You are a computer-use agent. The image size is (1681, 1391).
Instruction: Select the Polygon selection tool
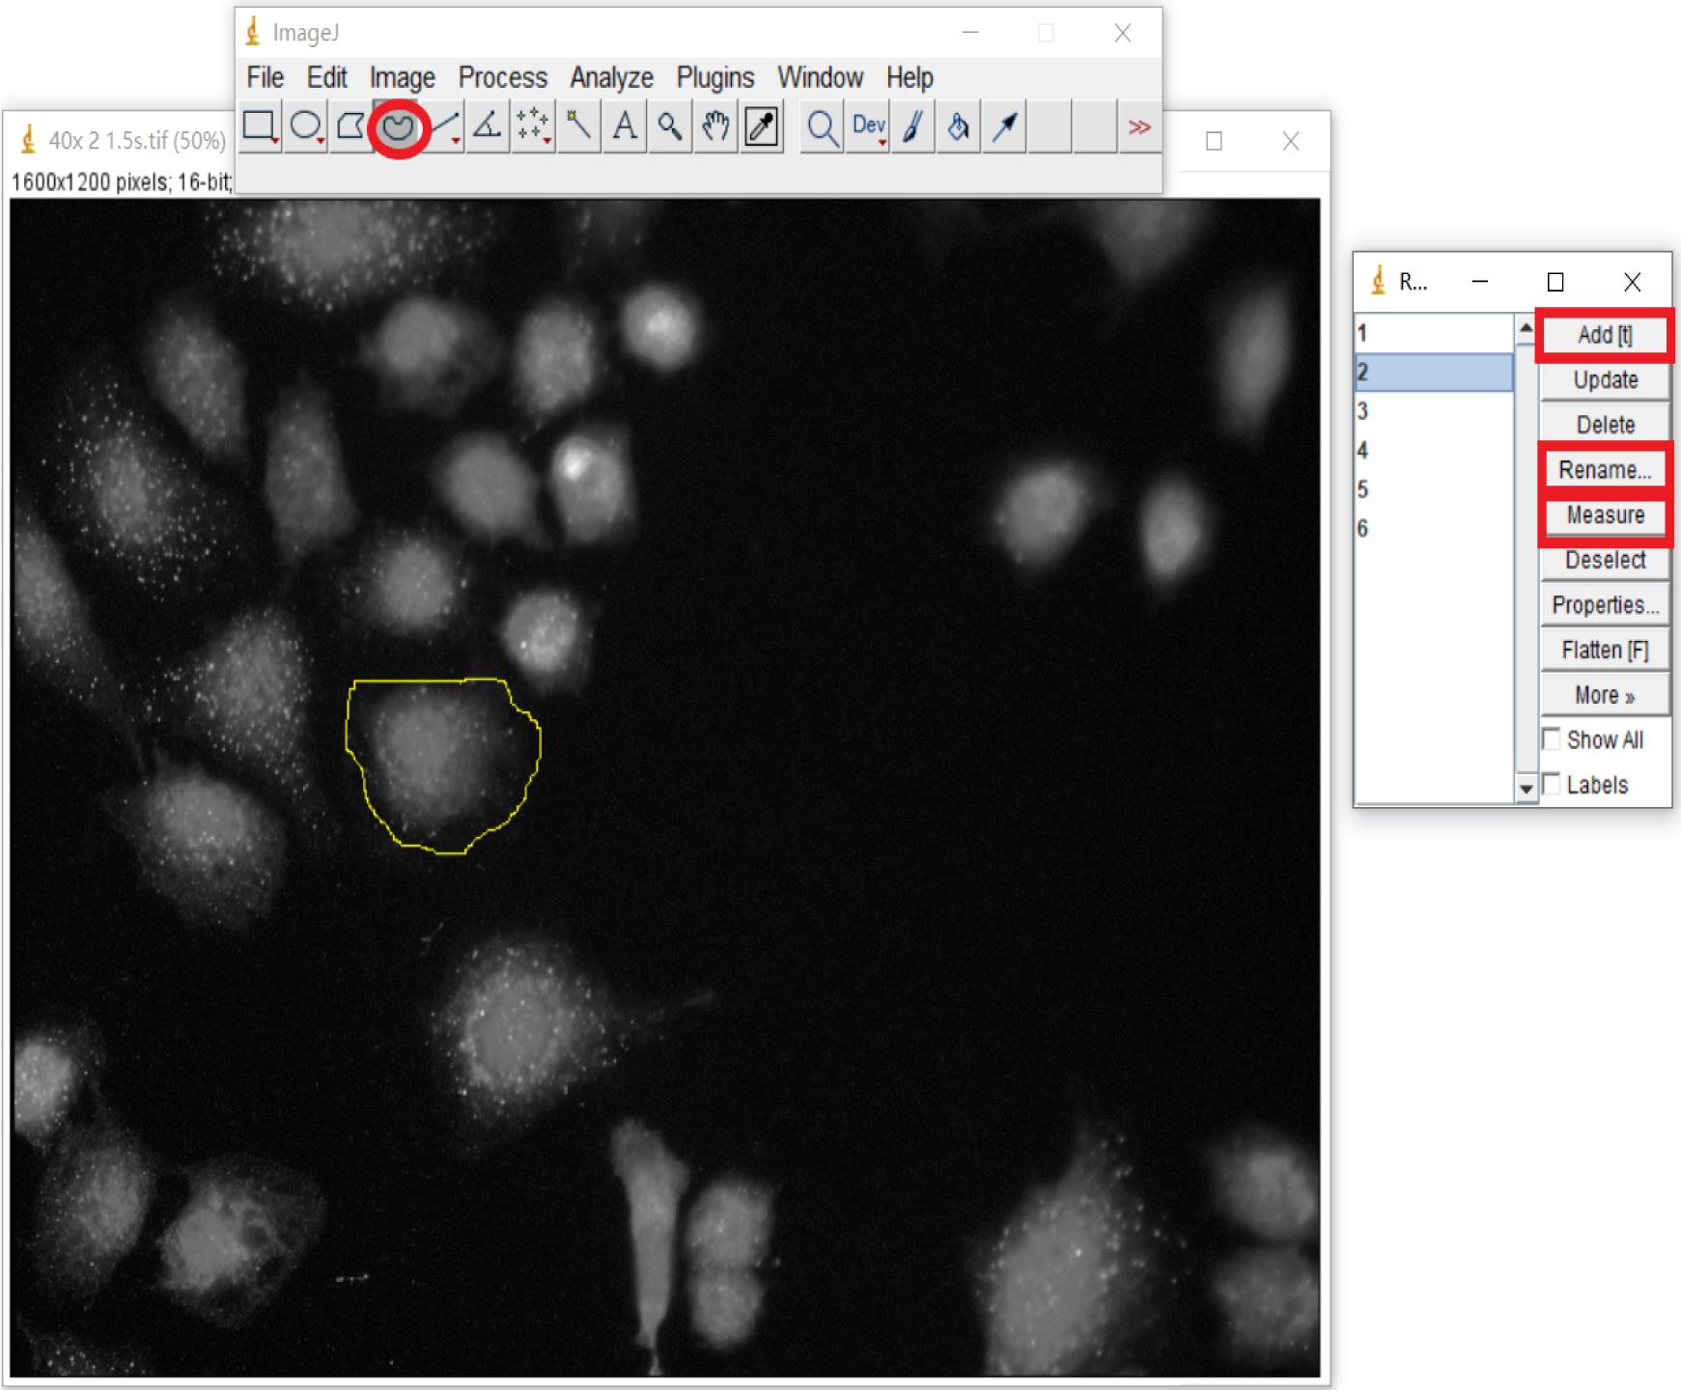click(350, 126)
